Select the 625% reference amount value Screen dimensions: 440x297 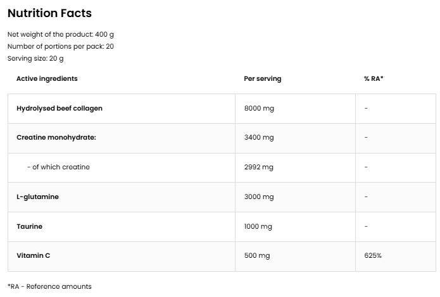(373, 256)
